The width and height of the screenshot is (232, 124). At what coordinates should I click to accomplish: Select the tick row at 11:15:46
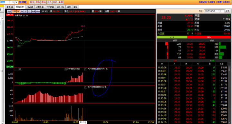point(192,75)
